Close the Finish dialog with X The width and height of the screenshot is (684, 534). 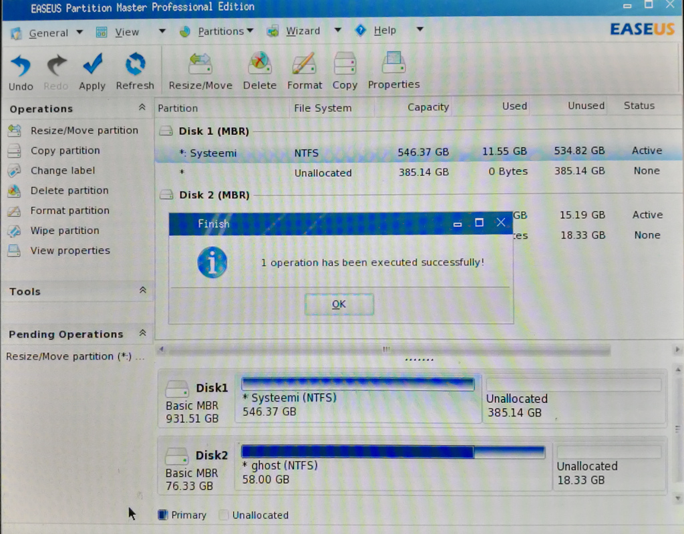[x=501, y=223]
